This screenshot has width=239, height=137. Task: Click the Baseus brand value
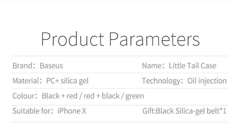click(x=51, y=66)
